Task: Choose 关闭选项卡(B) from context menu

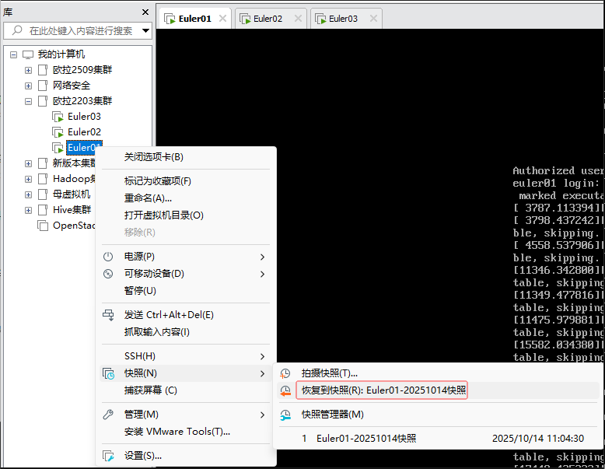Action: (186, 157)
